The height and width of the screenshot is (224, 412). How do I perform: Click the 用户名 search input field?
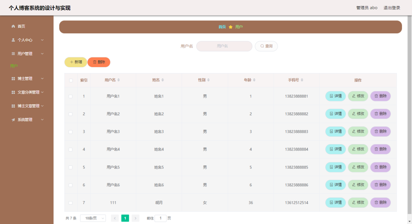(x=224, y=46)
